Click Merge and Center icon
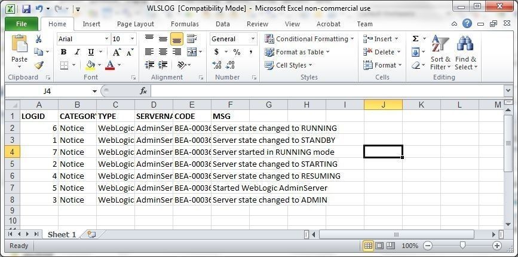Screen dimensions: 518x257 (192, 52)
